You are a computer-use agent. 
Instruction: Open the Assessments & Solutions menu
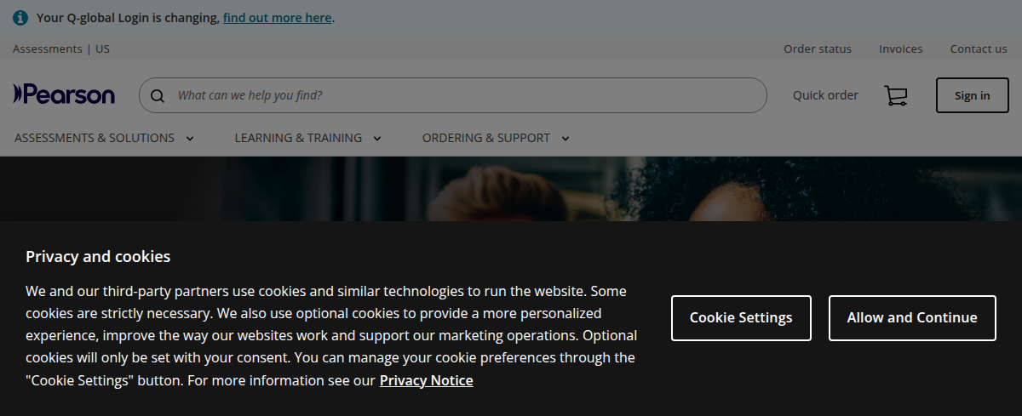(x=95, y=138)
